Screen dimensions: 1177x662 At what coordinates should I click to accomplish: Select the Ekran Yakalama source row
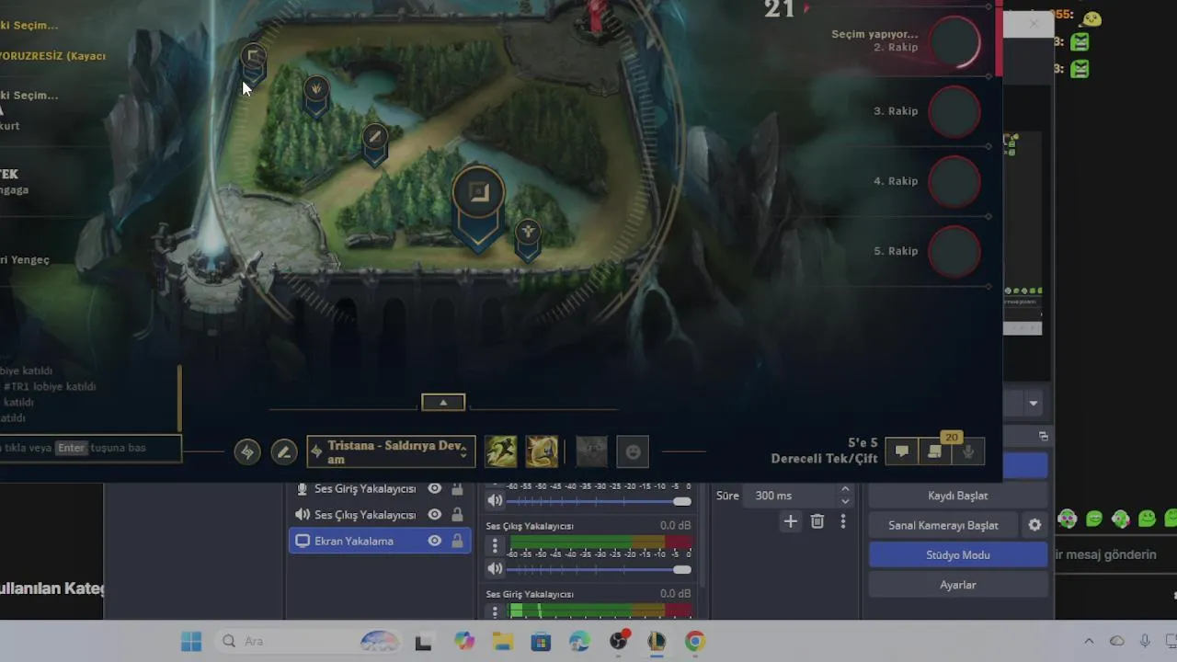point(380,541)
